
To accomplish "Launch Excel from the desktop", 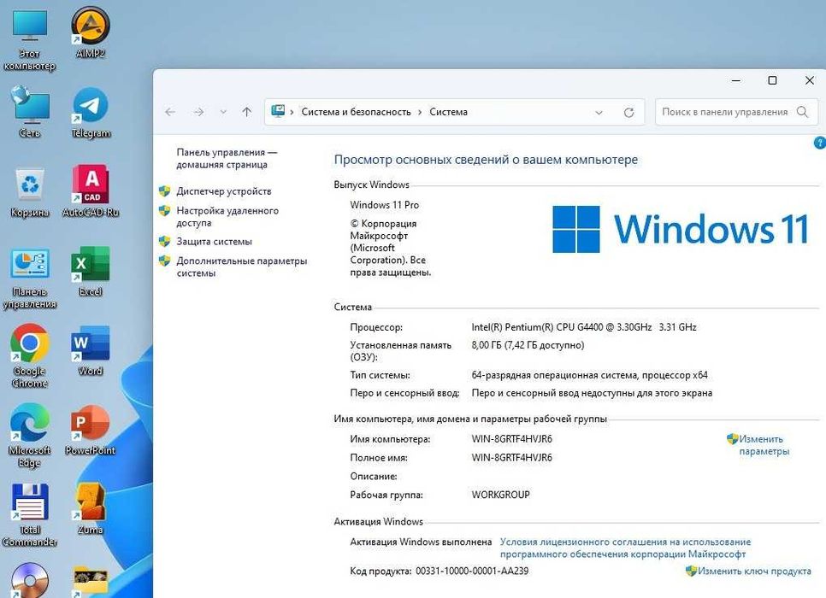I will pos(91,271).
